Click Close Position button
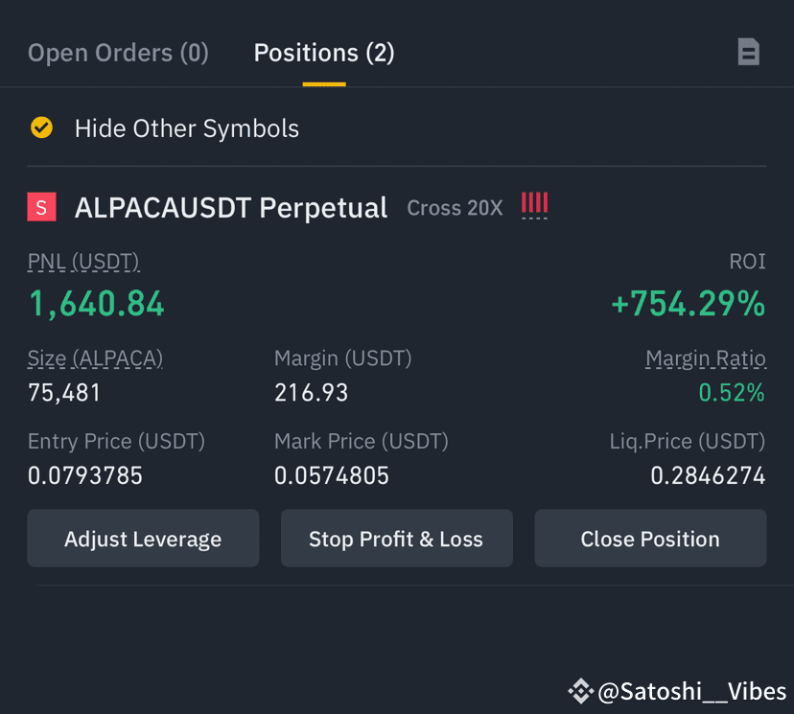Viewport: 794px width, 714px height. point(651,539)
